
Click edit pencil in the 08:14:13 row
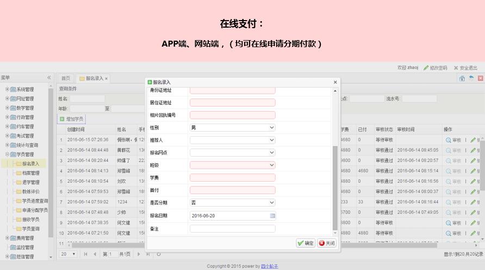click(473, 171)
